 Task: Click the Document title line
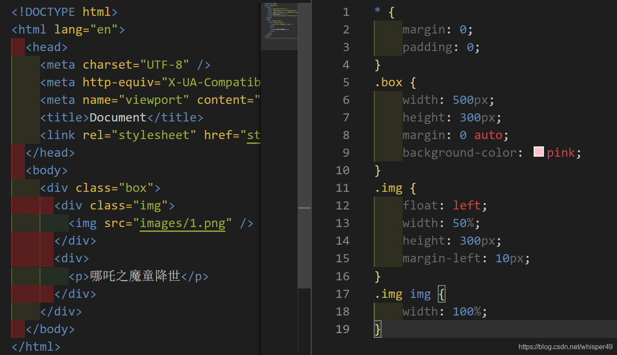coord(122,118)
